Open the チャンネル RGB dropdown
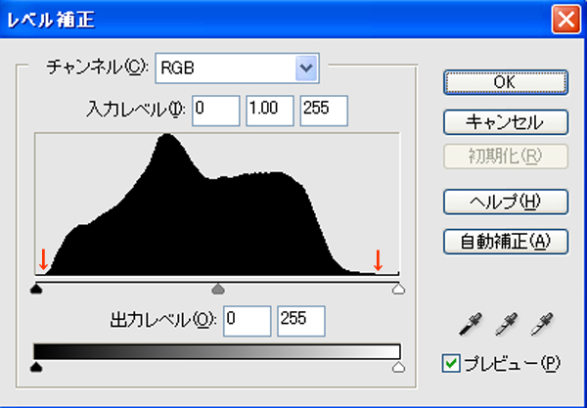The height and width of the screenshot is (408, 587). pos(238,68)
